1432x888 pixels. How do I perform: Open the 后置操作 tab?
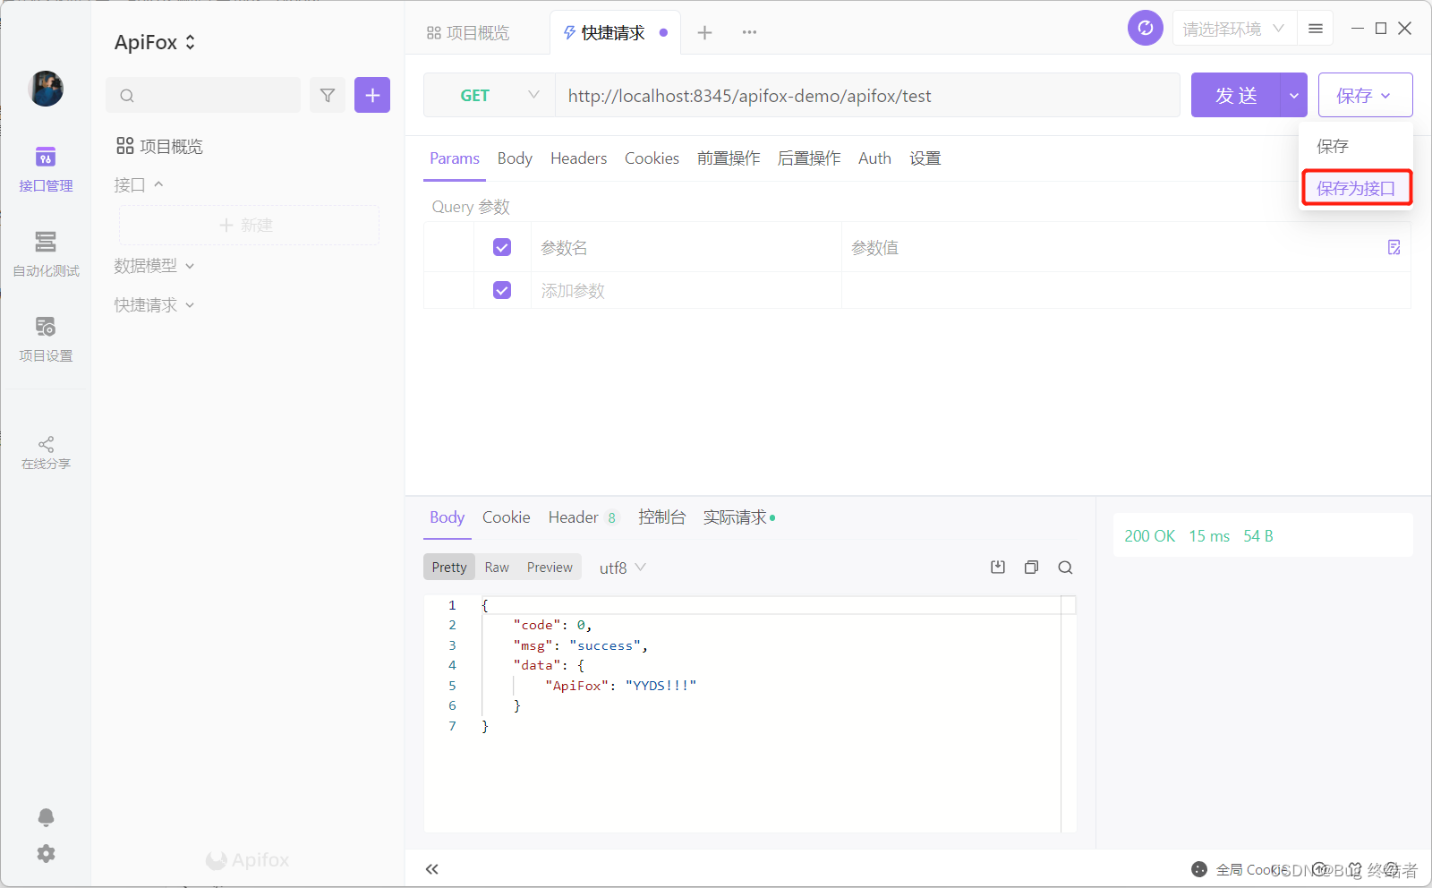[x=809, y=158]
